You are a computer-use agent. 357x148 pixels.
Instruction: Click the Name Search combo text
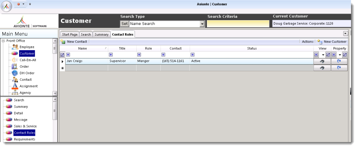click(142, 24)
